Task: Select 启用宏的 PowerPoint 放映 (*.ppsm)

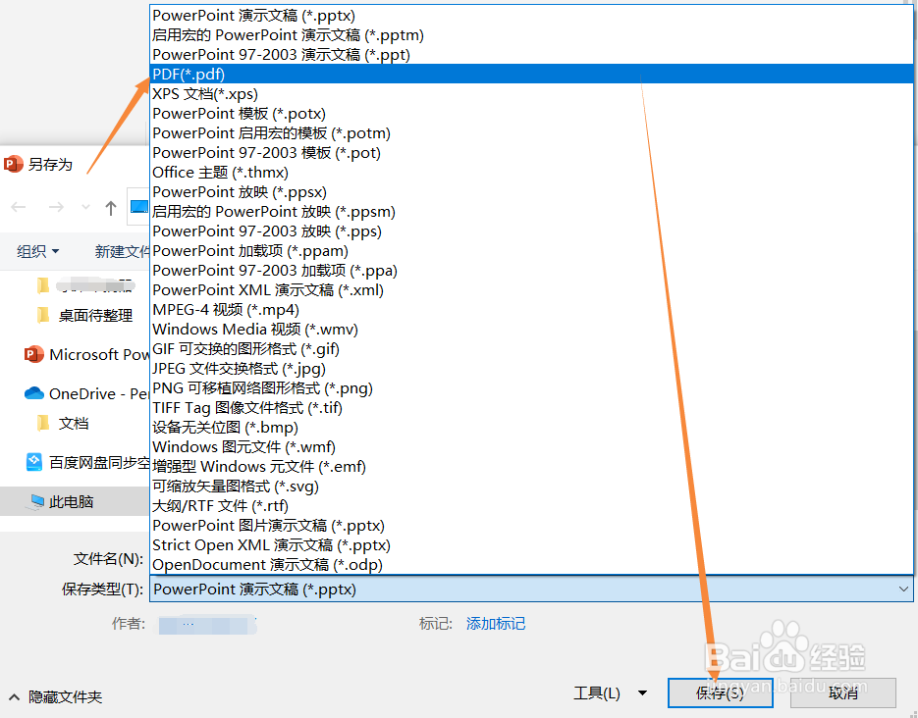Action: (531, 212)
